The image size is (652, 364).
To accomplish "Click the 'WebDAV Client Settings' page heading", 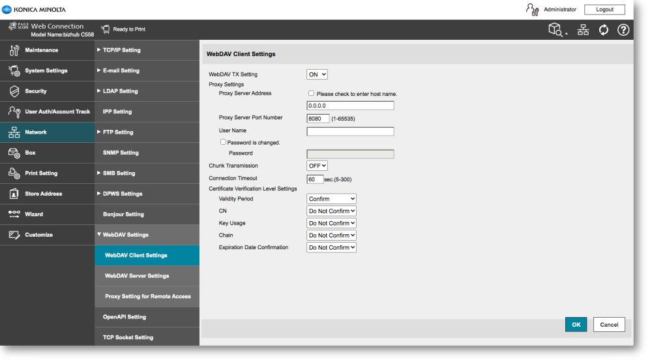I will point(241,54).
